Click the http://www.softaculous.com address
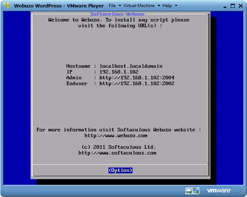 pyautogui.click(x=117, y=153)
